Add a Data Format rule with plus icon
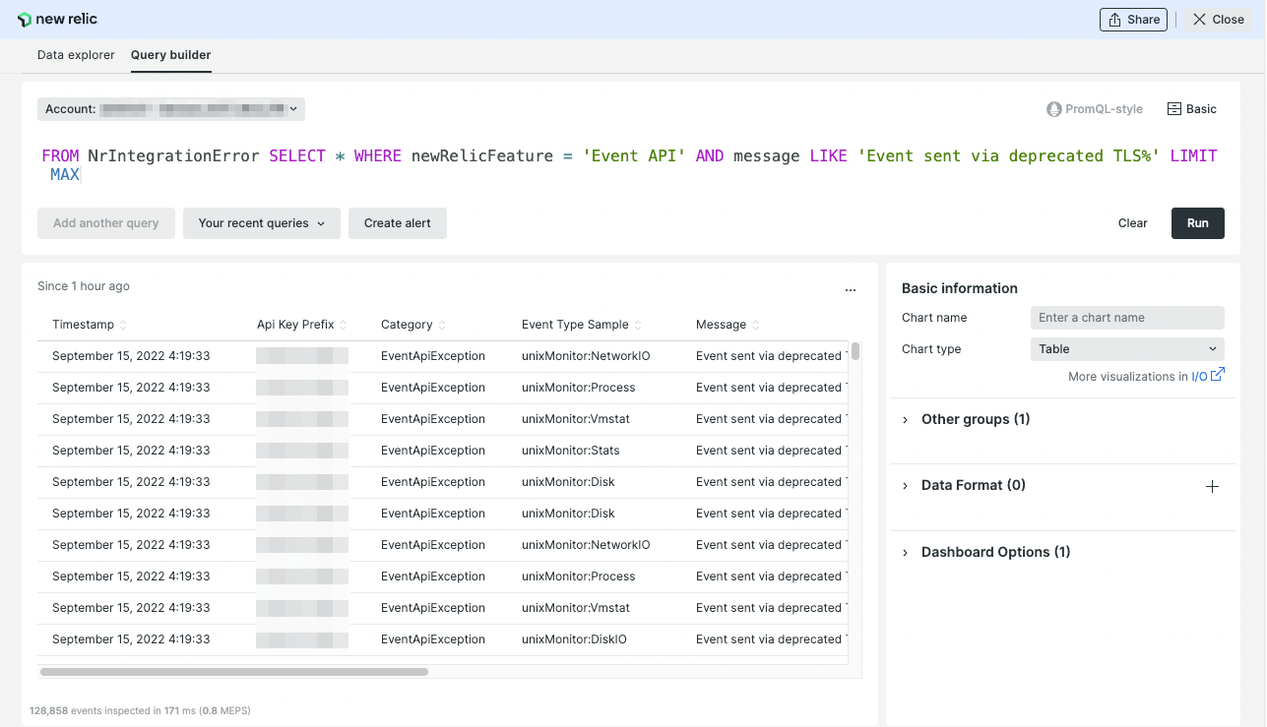 (x=1212, y=486)
